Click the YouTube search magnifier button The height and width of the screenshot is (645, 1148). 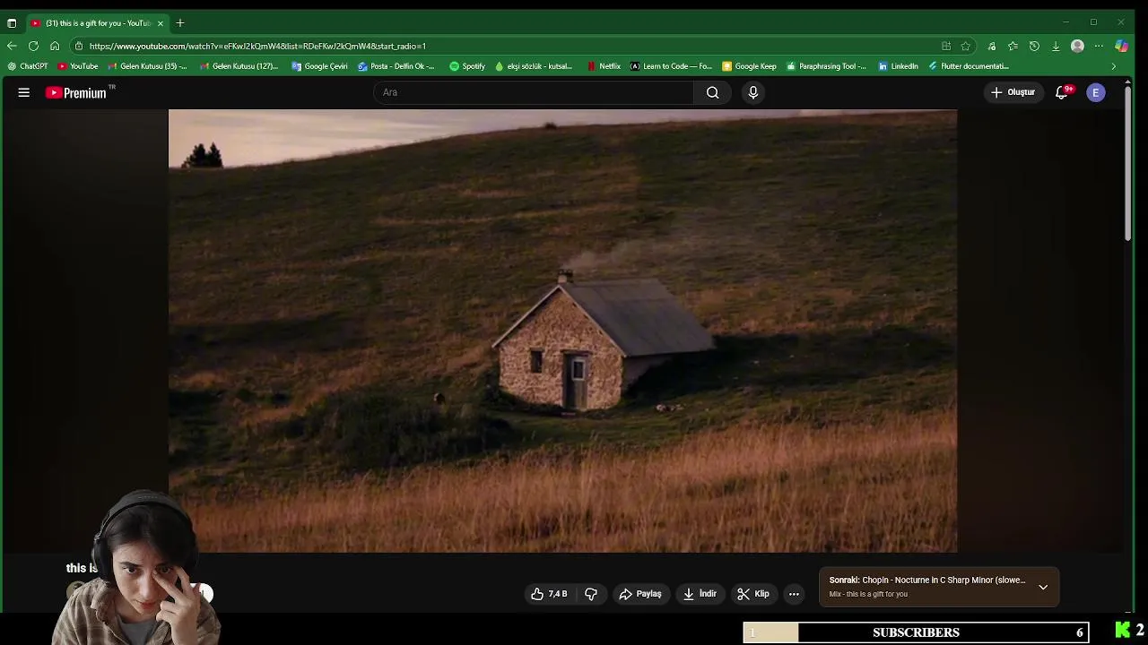[x=712, y=92]
